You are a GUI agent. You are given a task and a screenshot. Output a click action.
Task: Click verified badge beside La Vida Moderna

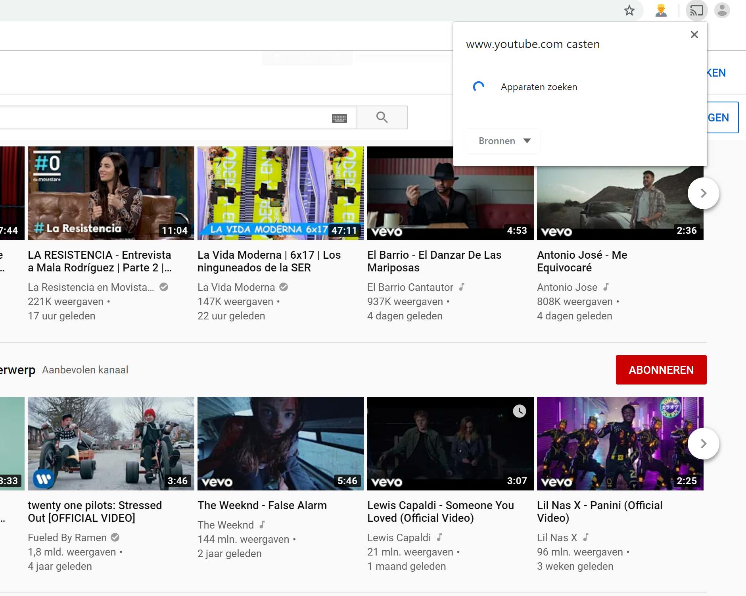284,287
